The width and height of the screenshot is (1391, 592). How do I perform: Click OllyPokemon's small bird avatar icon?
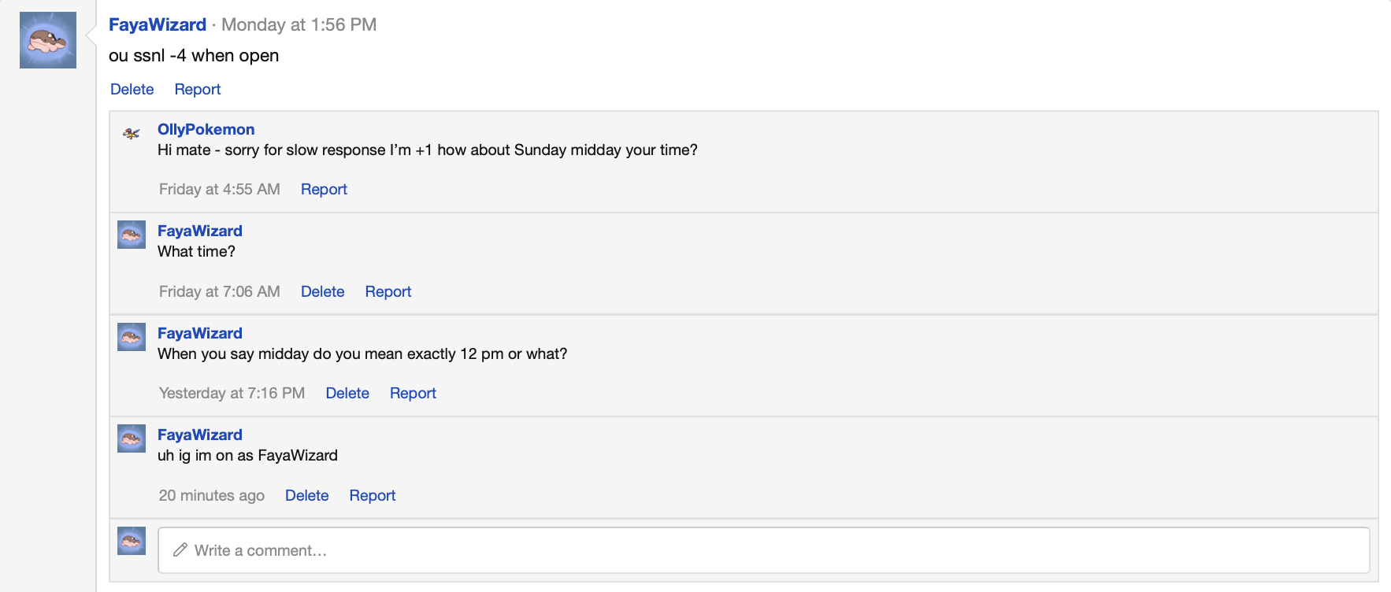(132, 133)
